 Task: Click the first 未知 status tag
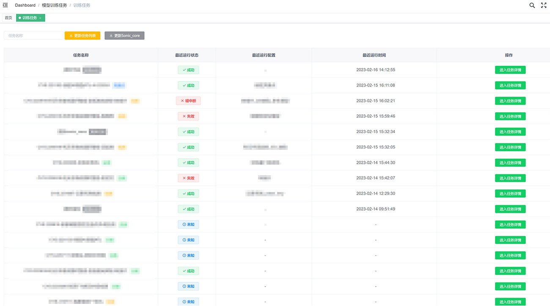click(188, 225)
